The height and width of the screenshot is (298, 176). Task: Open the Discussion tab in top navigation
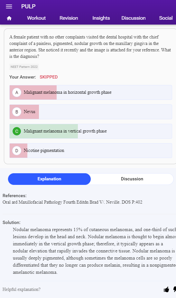click(x=134, y=18)
